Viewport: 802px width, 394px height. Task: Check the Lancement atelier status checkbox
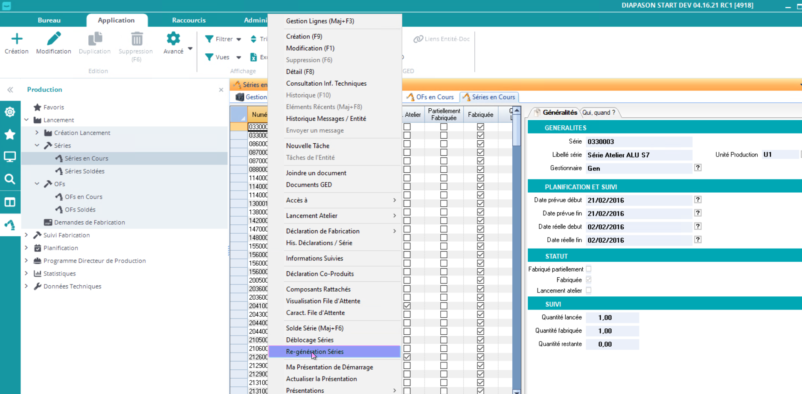pos(589,290)
